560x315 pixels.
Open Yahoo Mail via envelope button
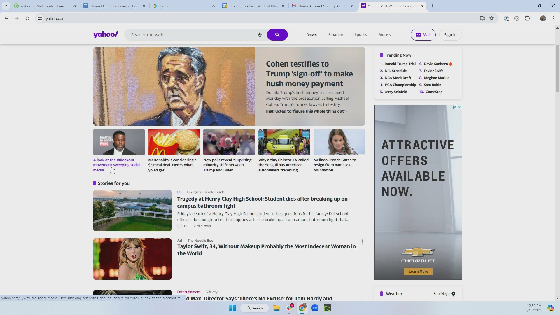click(423, 35)
